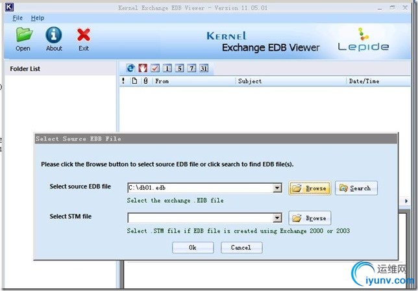Click the Lepide logo

[x=363, y=40]
